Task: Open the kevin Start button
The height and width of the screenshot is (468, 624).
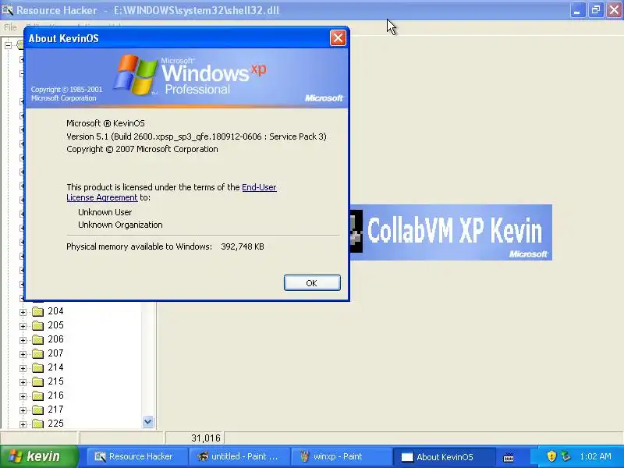Action: coord(39,456)
